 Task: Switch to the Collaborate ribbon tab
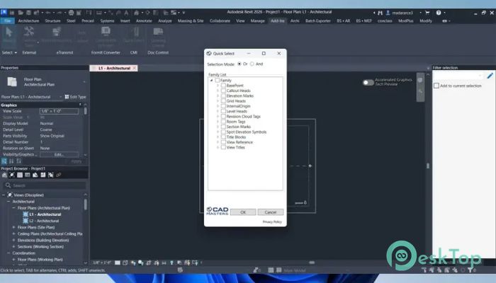pyautogui.click(x=220, y=21)
